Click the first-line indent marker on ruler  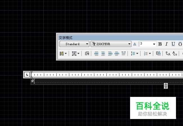pyautogui.click(x=32, y=73)
